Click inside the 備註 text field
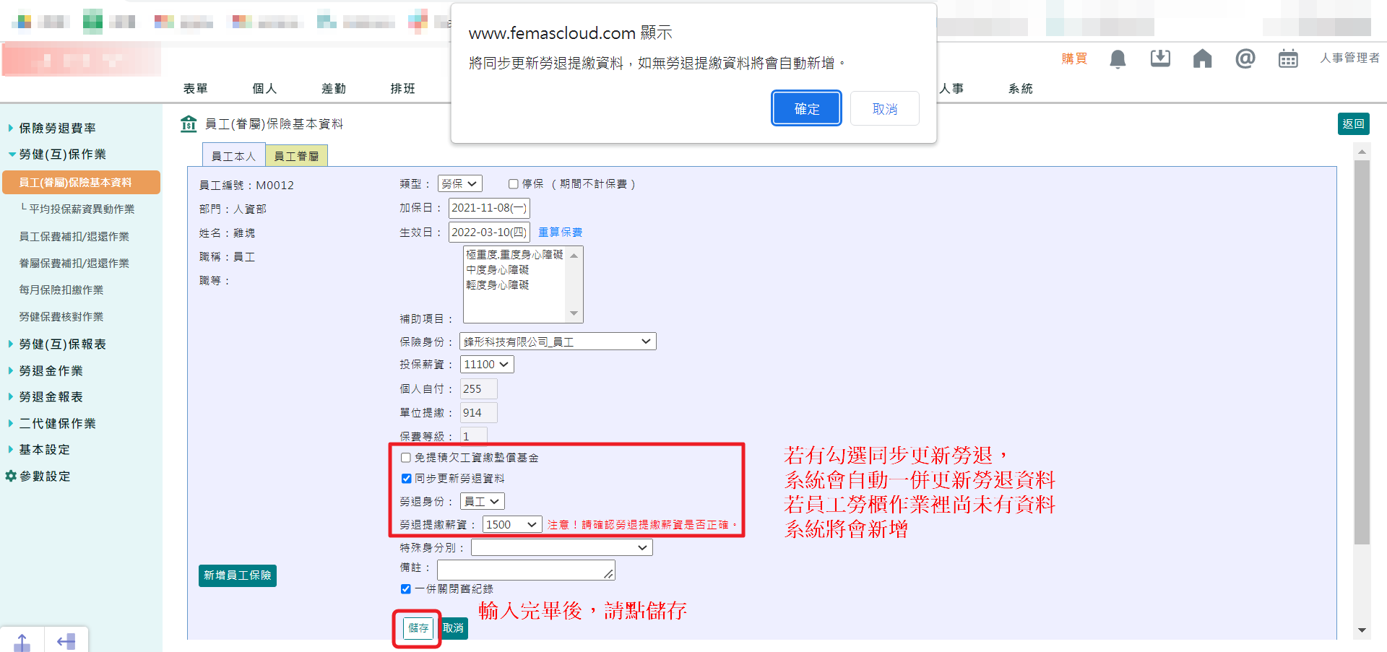Viewport: 1387px width, 652px height. tap(525, 570)
